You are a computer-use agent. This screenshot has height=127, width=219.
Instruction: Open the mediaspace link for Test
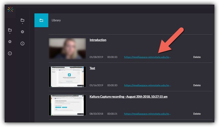click(x=148, y=85)
